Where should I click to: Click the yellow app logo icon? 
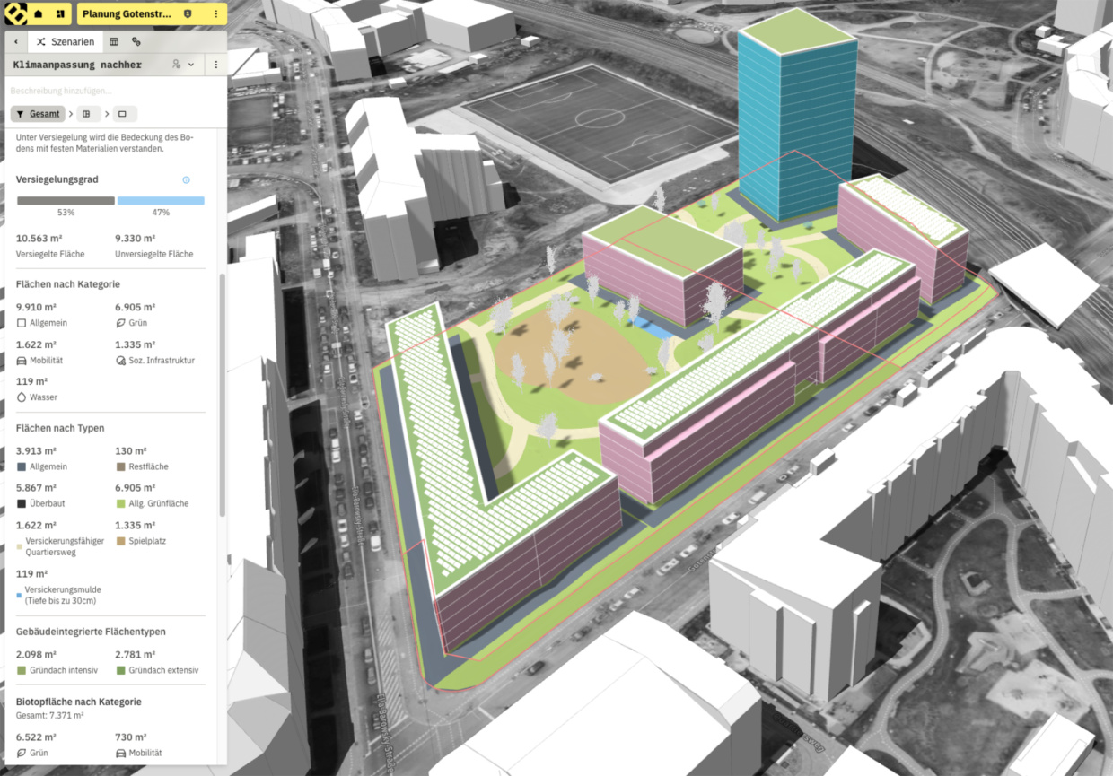pos(16,13)
